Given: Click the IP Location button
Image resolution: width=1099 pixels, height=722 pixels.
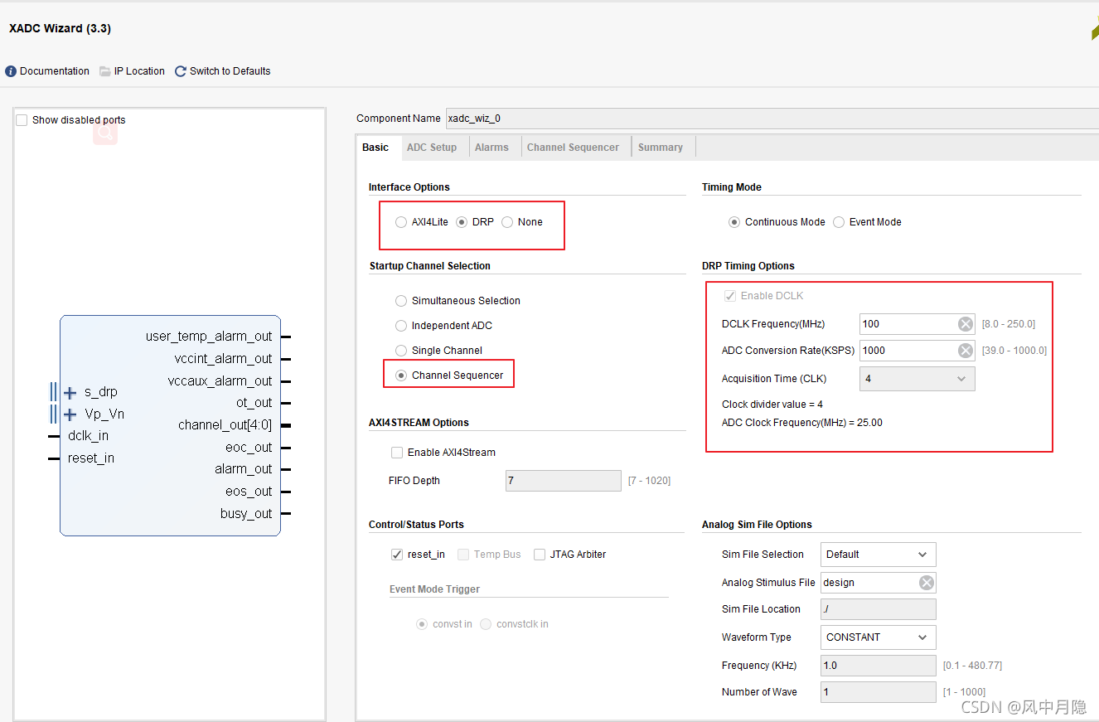Looking at the screenshot, I should (139, 71).
